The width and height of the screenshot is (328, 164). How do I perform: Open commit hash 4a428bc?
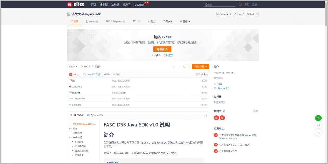coord(107,74)
